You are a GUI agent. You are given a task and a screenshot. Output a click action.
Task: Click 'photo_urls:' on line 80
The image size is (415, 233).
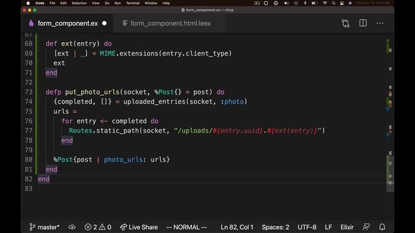(125, 160)
